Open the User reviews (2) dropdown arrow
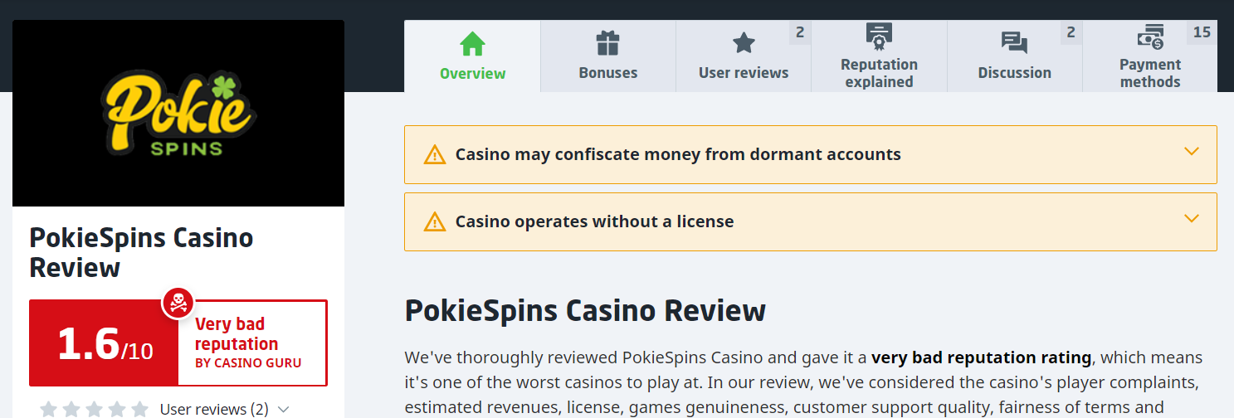1234x418 pixels. 284,409
